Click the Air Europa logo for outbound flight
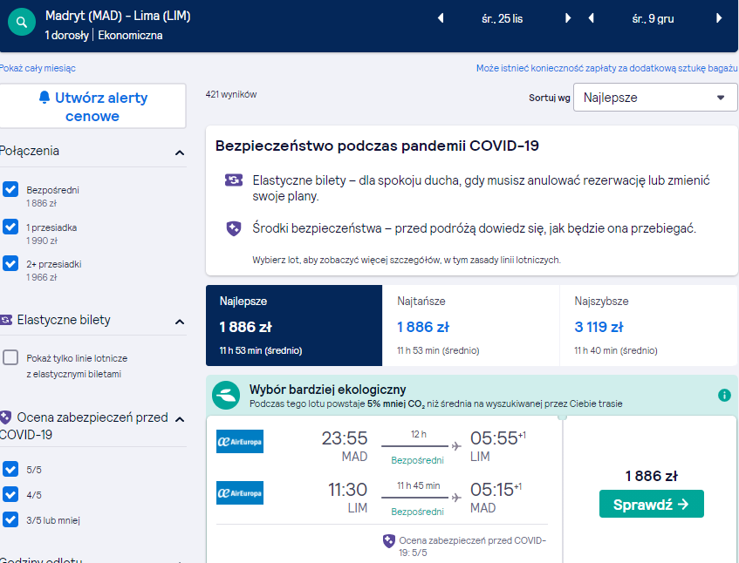Viewport: 739px width, 563px height. click(240, 442)
